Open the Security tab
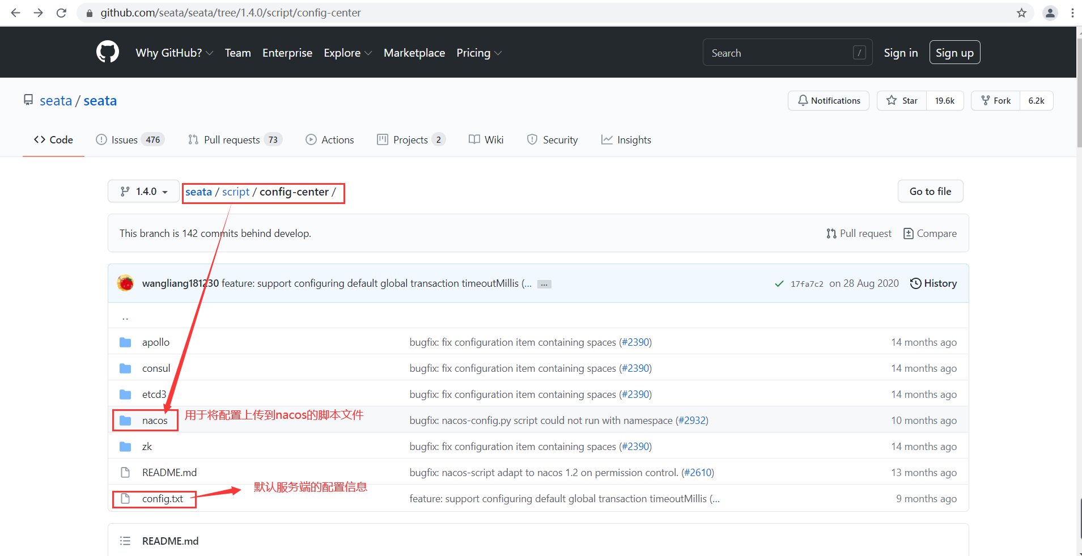This screenshot has height=556, width=1082. click(x=552, y=139)
